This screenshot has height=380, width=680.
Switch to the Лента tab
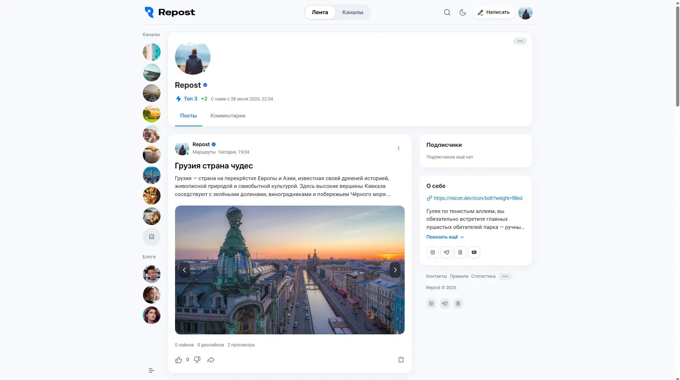tap(320, 12)
